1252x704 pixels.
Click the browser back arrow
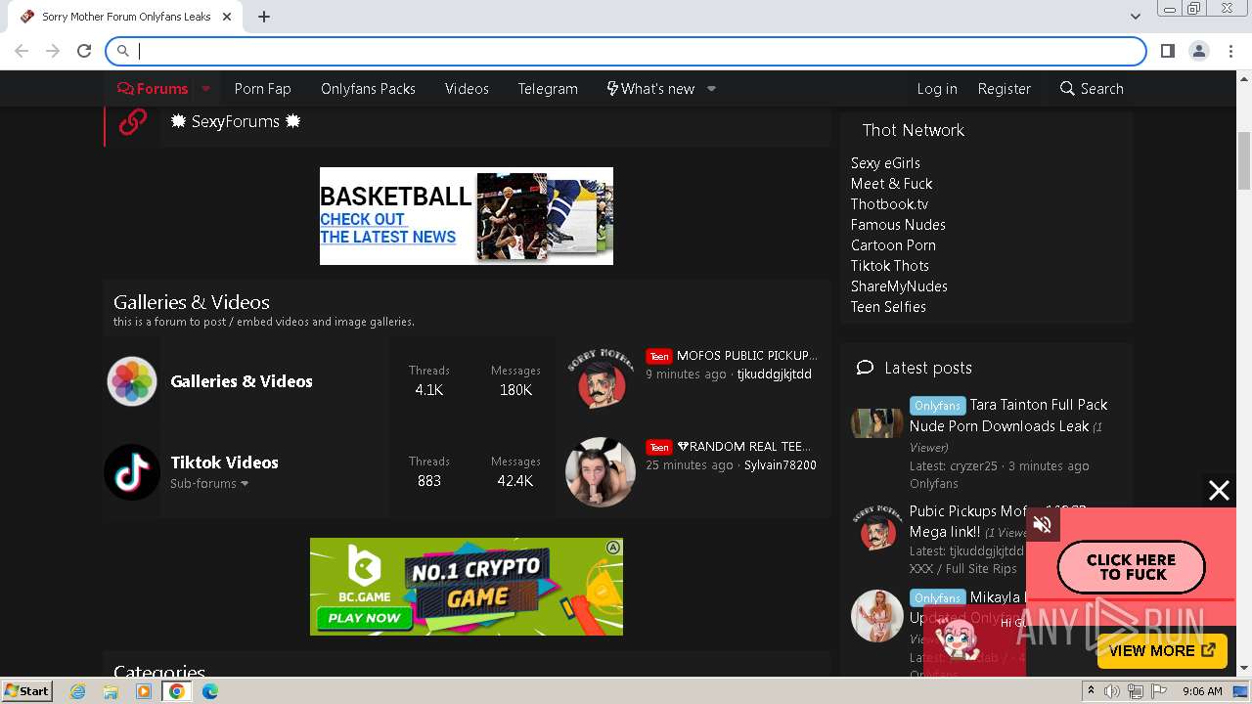point(22,51)
